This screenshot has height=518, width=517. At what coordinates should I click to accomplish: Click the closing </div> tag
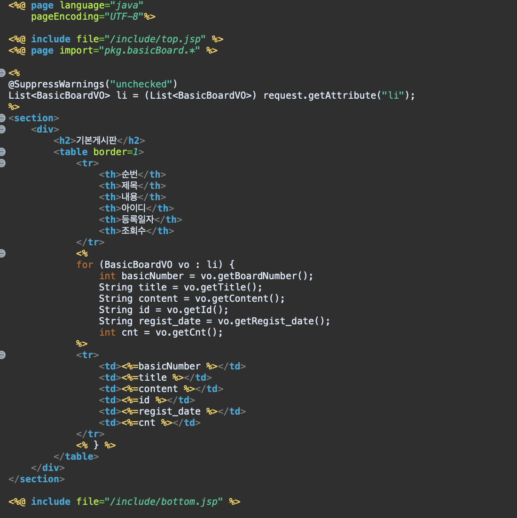coord(48,468)
